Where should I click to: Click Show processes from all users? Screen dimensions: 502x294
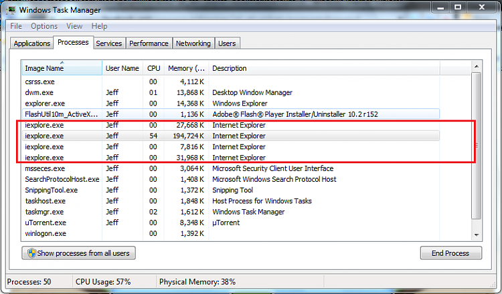point(79,253)
